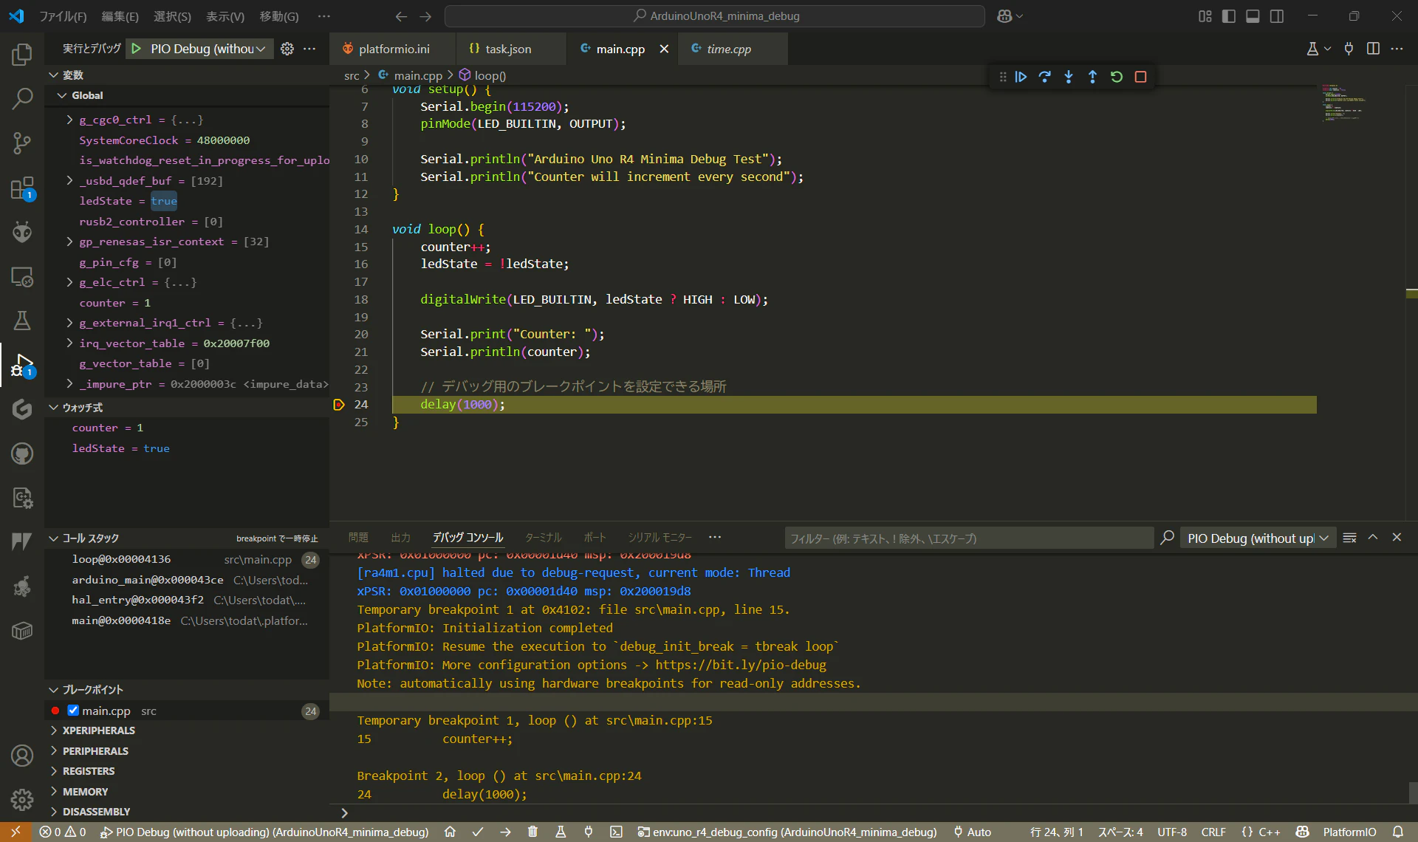The height and width of the screenshot is (842, 1418).
Task: Click the debug console filter field
Action: click(x=967, y=538)
